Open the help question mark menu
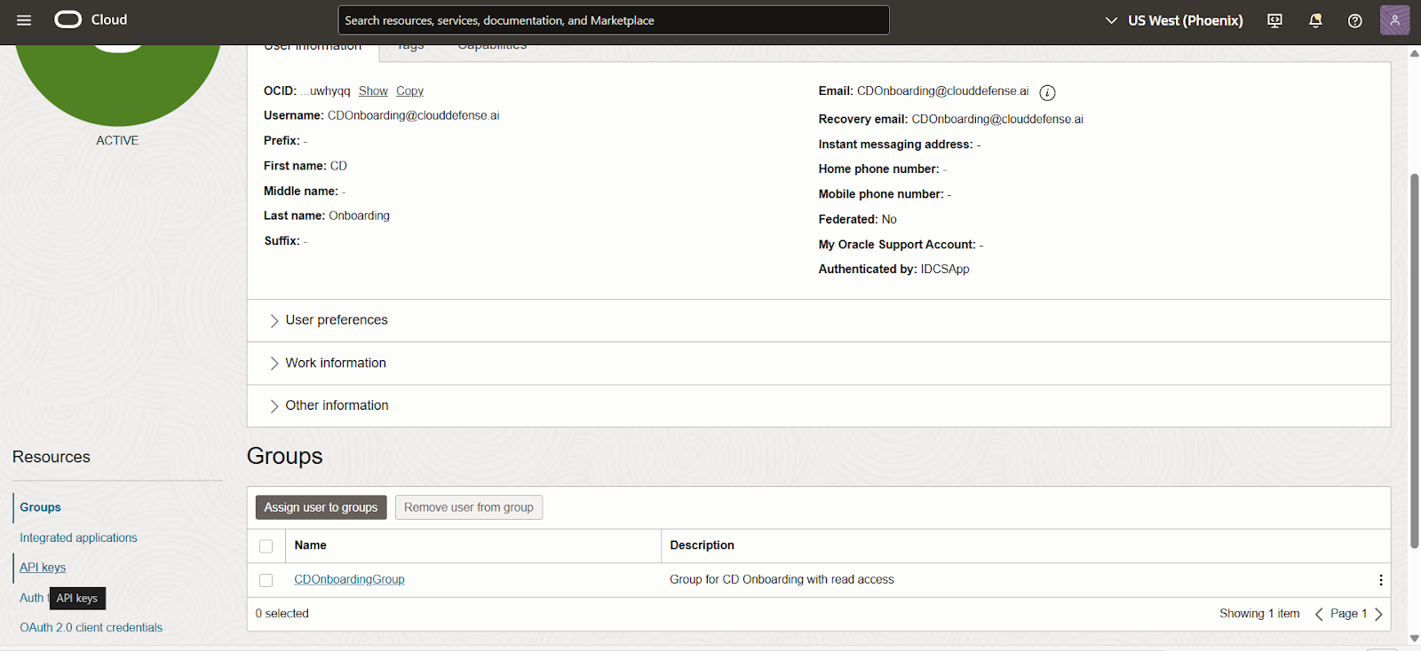 click(x=1354, y=20)
